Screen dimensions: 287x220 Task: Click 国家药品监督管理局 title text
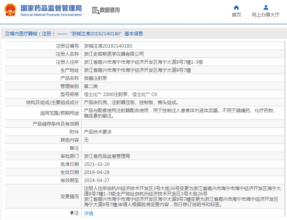pos(51,8)
